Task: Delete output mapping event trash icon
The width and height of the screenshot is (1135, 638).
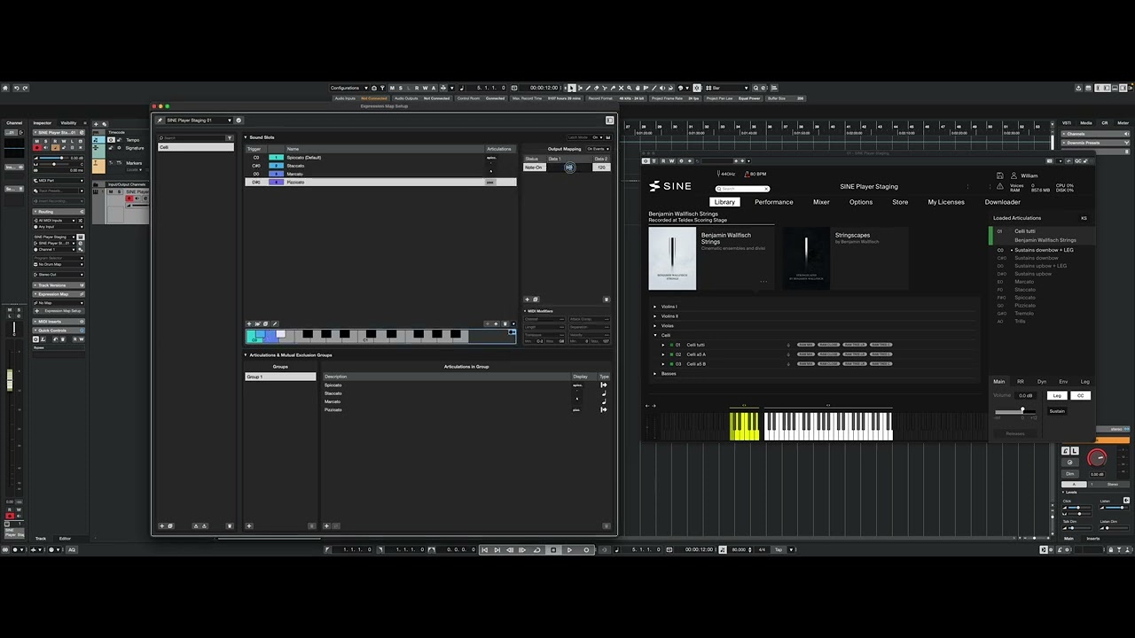Action: (607, 300)
